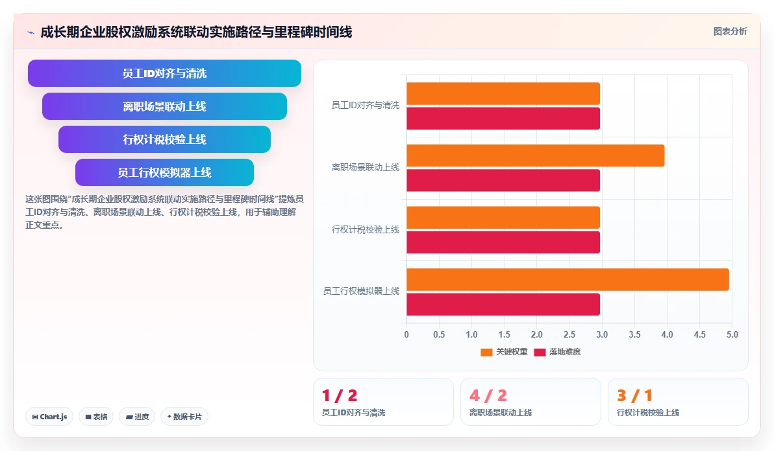
Task: Open the 1 / 2 员工ID对齐与清洗 data card
Action: [384, 402]
